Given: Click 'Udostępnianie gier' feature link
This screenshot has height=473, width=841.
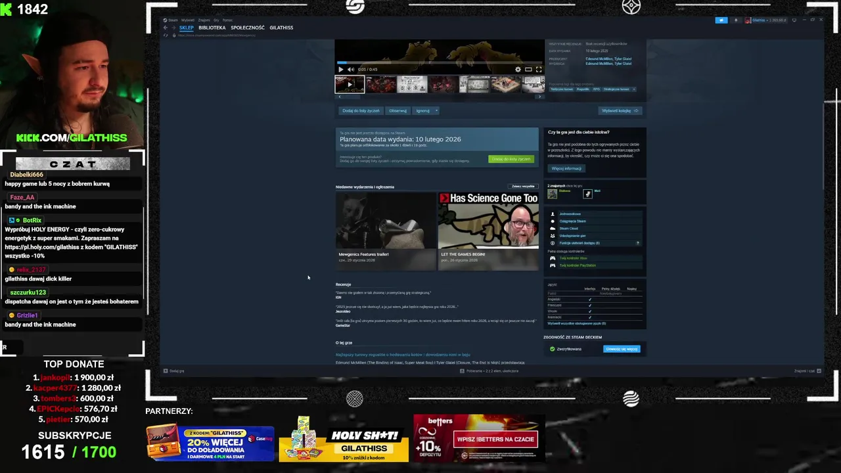Looking at the screenshot, I should click(x=573, y=236).
